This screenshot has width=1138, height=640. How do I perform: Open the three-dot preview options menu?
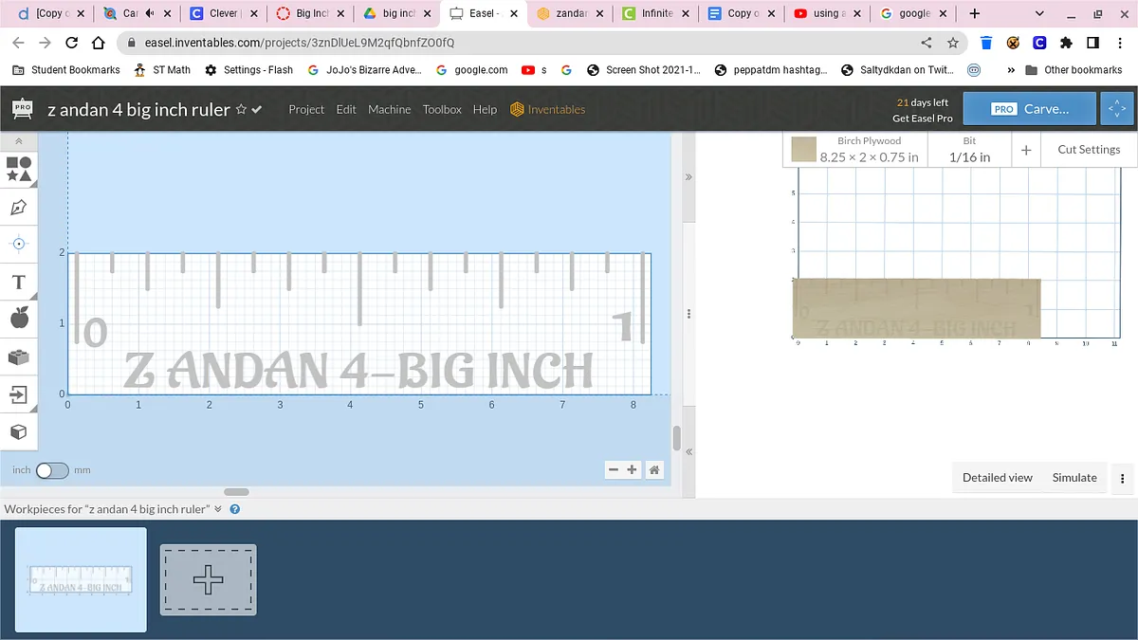(x=1123, y=478)
